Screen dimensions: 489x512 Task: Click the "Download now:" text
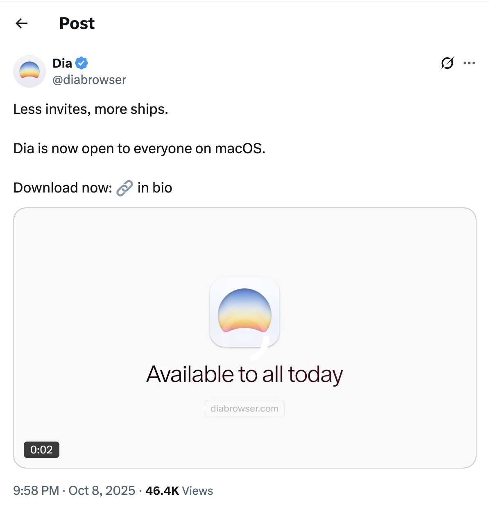[63, 188]
